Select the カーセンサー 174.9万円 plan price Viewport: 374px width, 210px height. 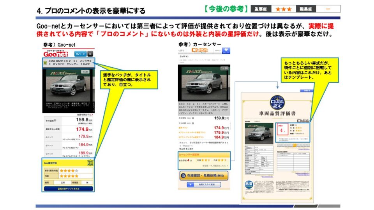222,128
